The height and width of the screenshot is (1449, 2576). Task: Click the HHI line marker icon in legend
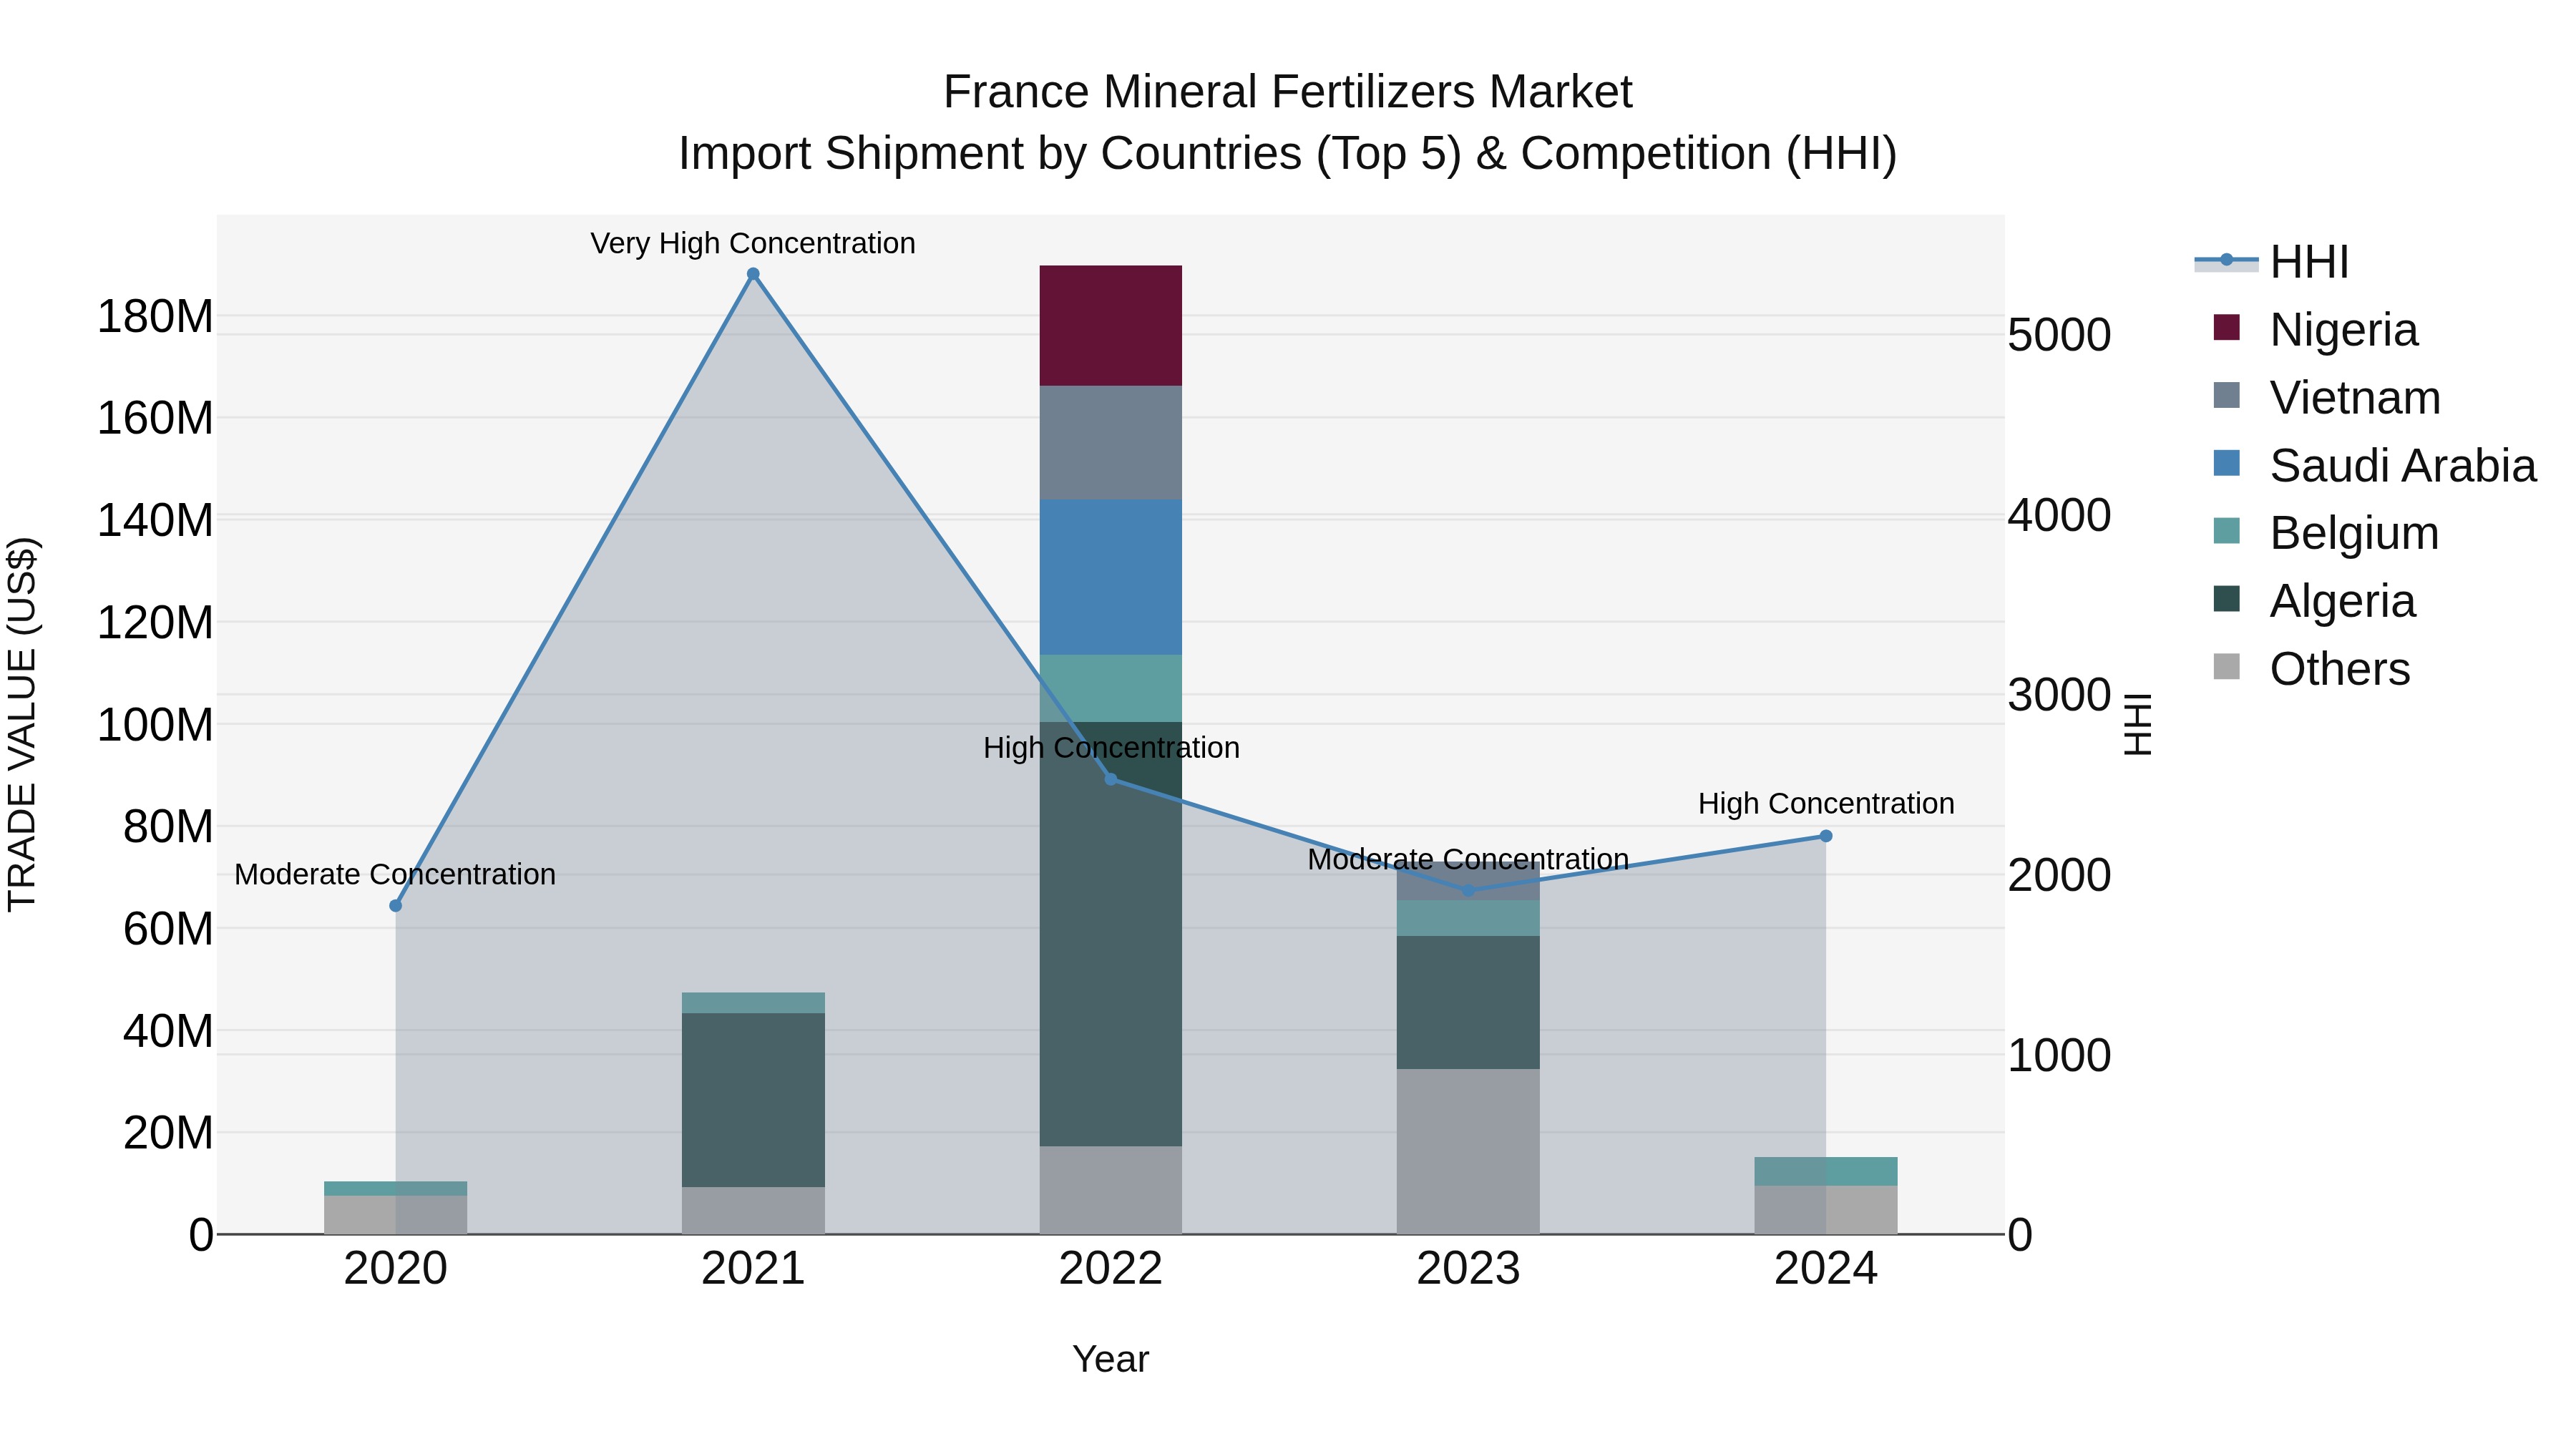tap(2226, 260)
